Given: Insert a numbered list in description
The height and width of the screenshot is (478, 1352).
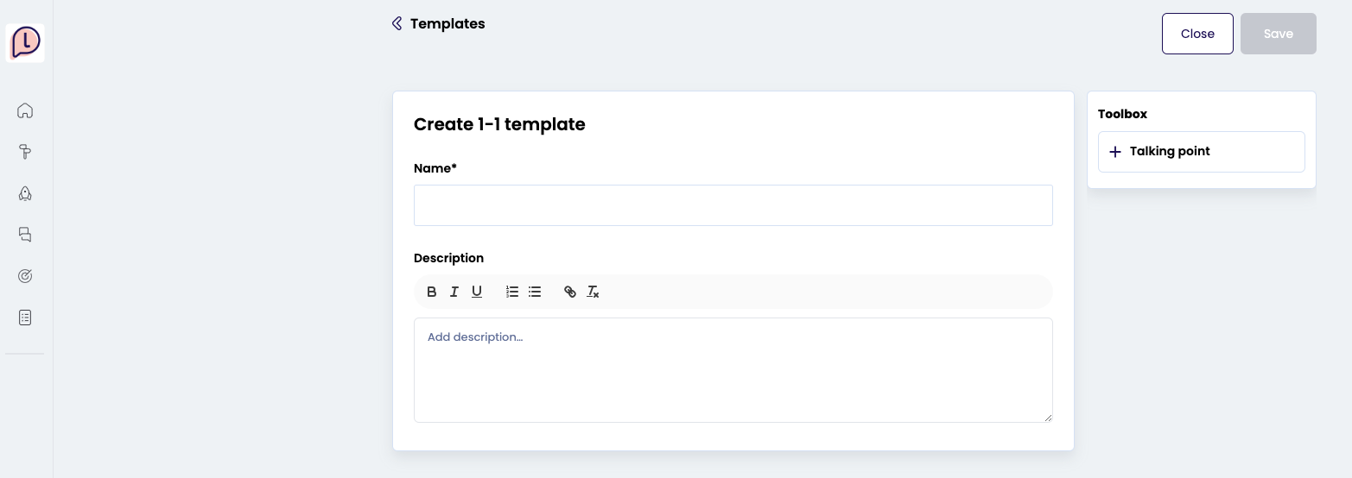Looking at the screenshot, I should [512, 292].
